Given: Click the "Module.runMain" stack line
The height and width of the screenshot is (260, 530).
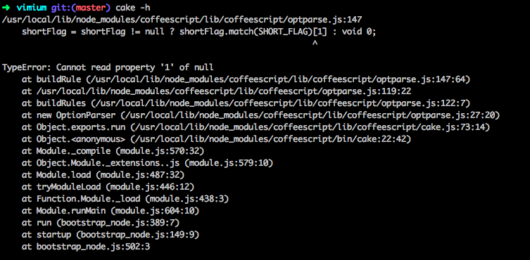Looking at the screenshot, I should pos(111,212).
